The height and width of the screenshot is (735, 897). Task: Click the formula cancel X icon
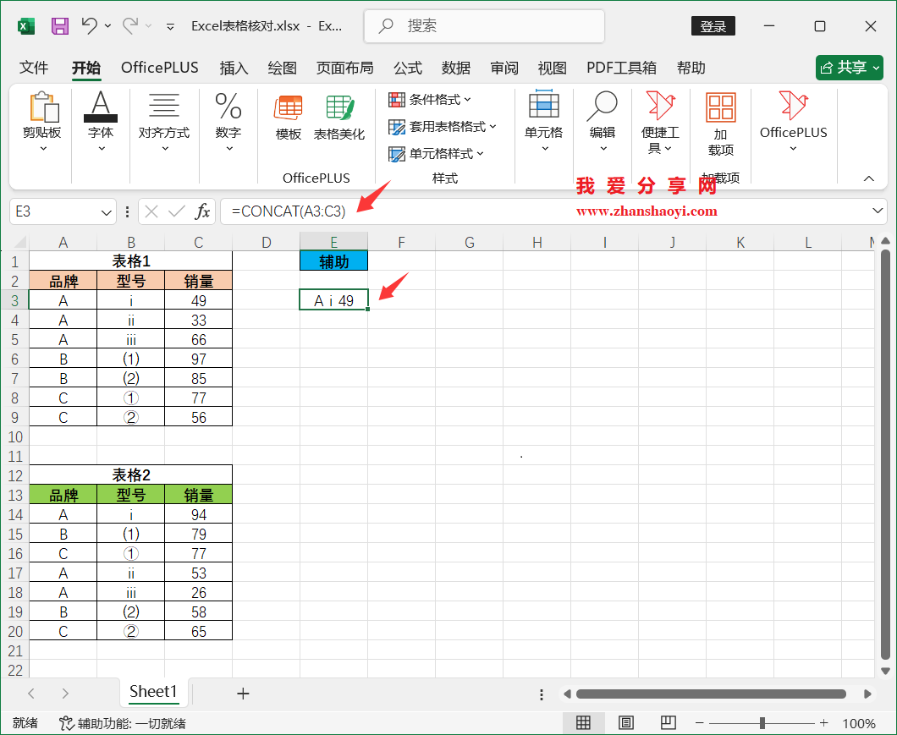coord(151,211)
